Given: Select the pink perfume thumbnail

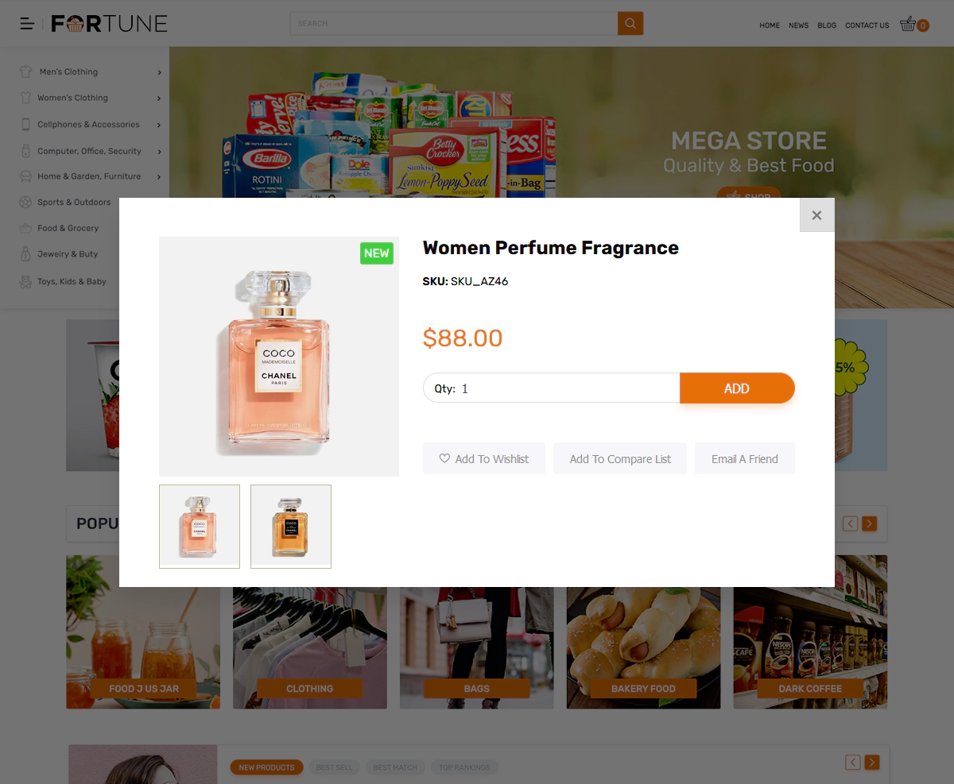Looking at the screenshot, I should (x=200, y=526).
